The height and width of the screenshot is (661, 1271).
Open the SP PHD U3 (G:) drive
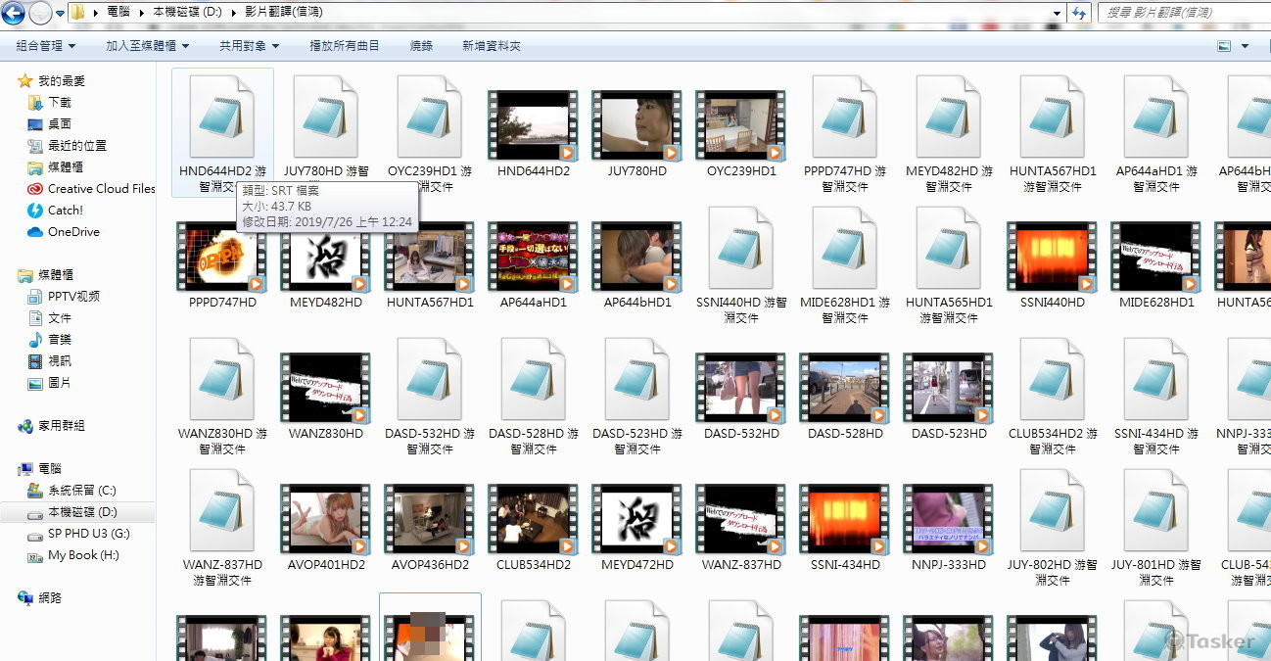click(88, 534)
